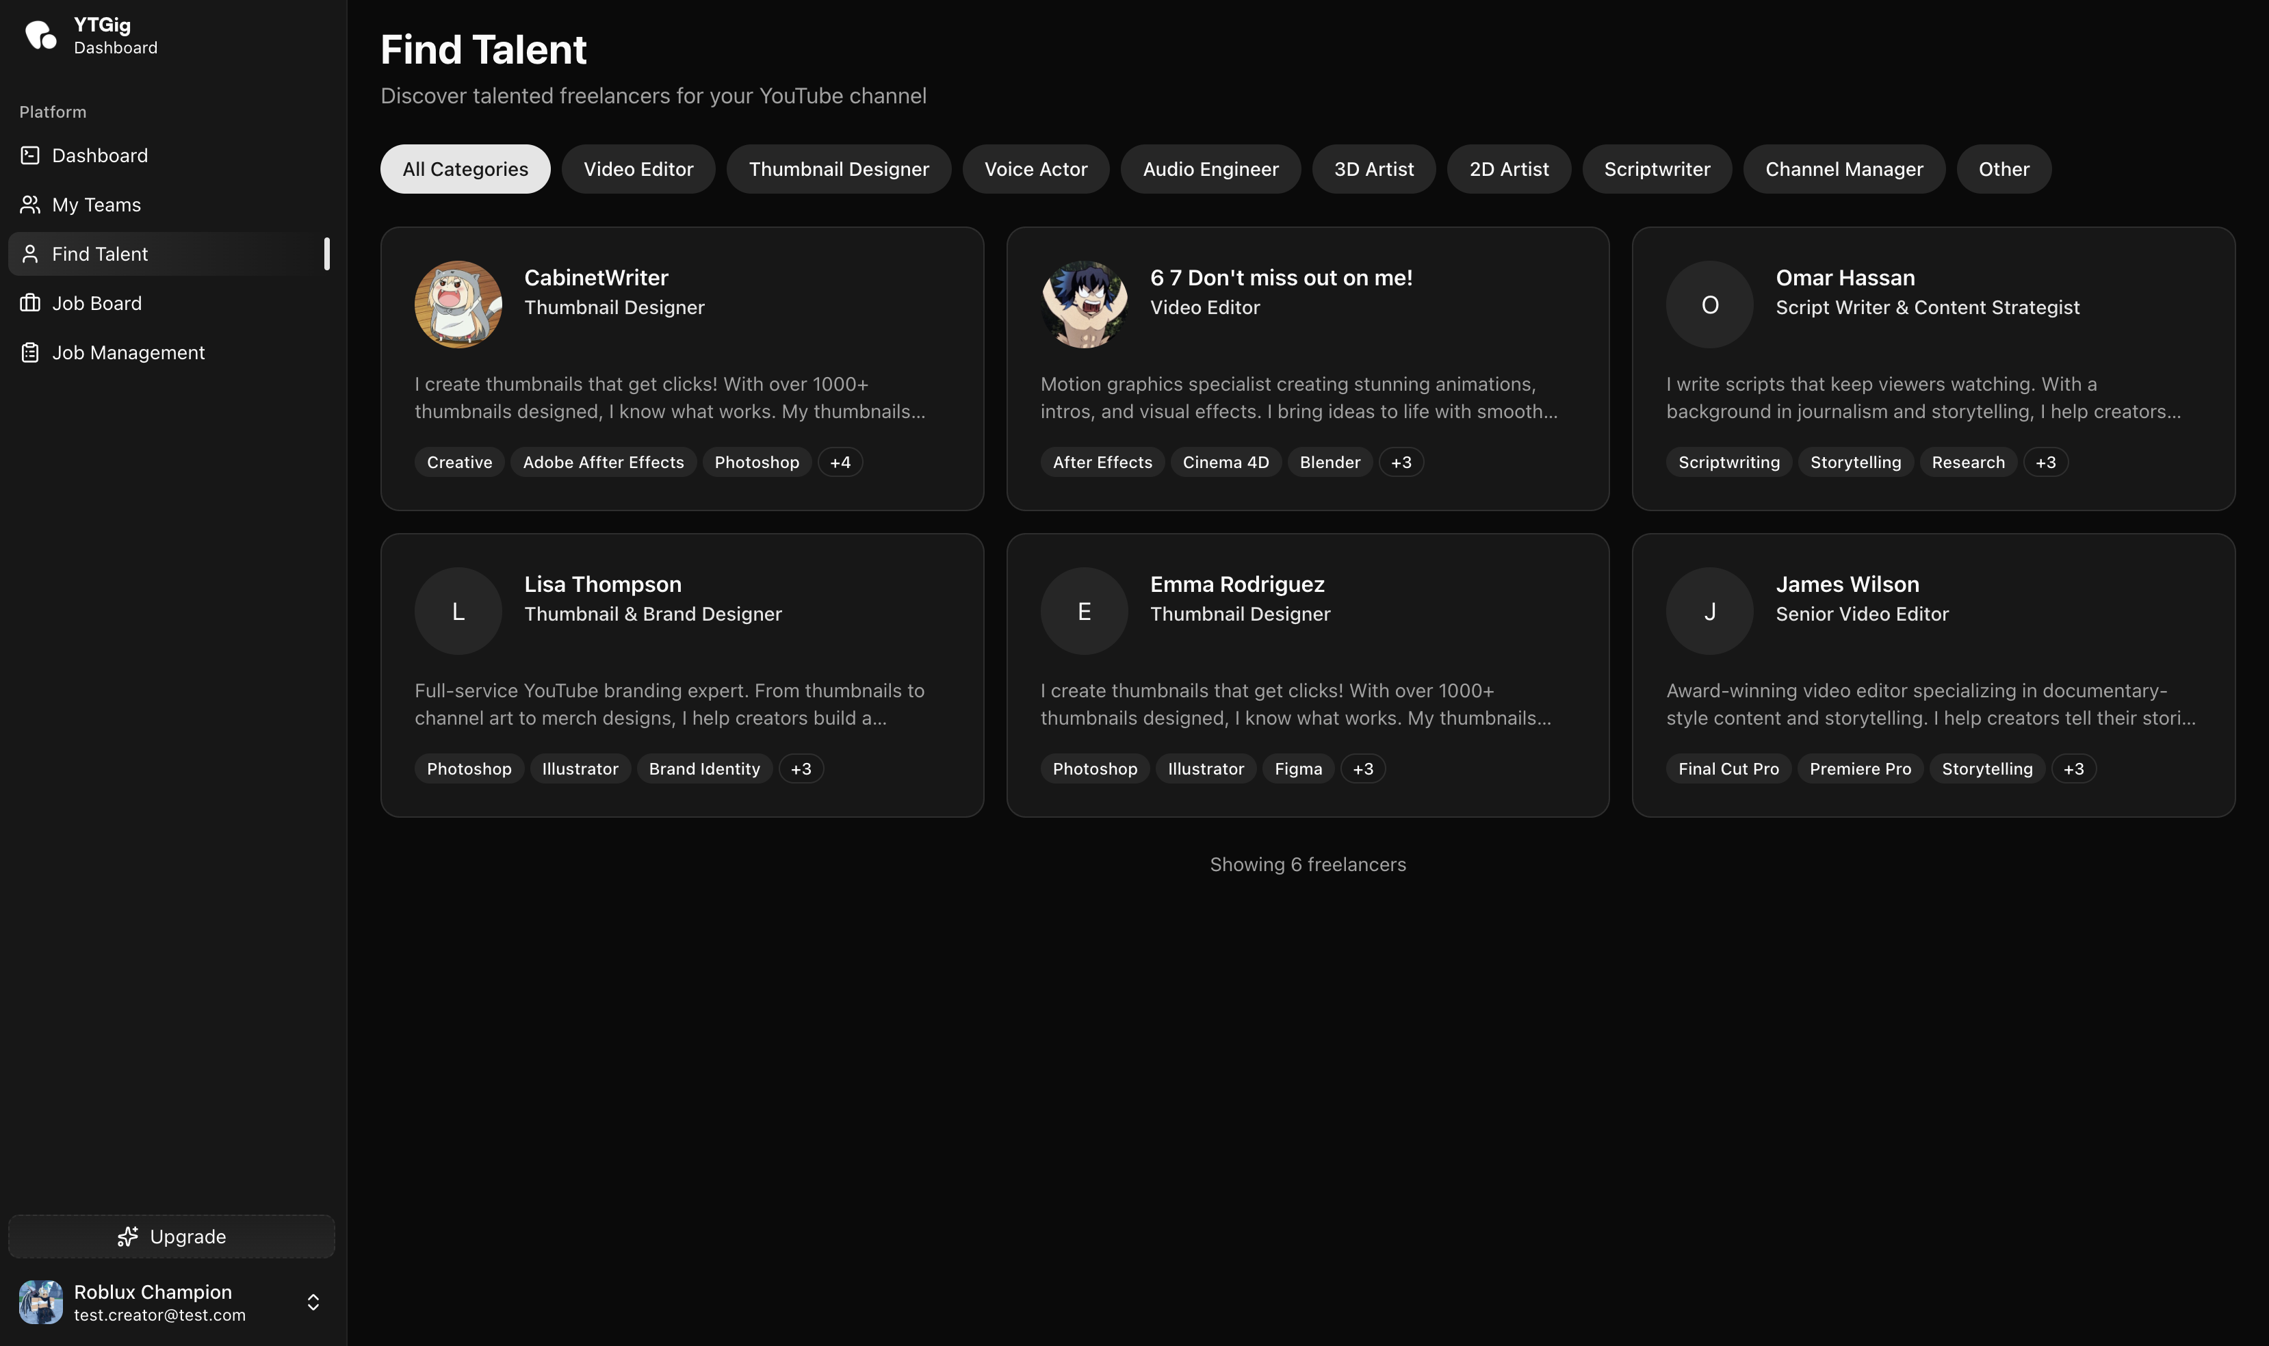Screen dimensions: 2269x1346
Task: Expand the +3 skills on James Wilson's card
Action: tap(2073, 769)
